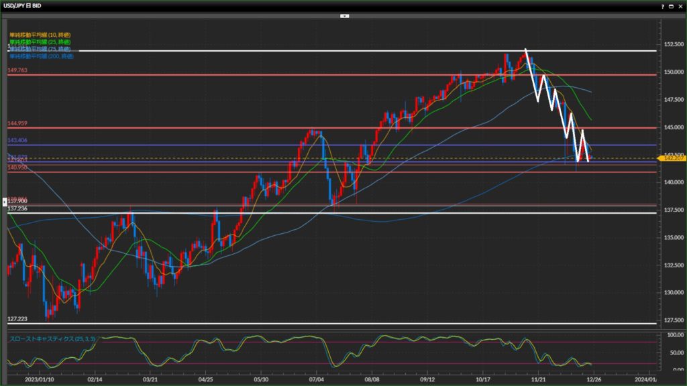Viewport: 687px width, 386px height.
Task: Close the USD/JPY chart window
Action: (679, 6)
